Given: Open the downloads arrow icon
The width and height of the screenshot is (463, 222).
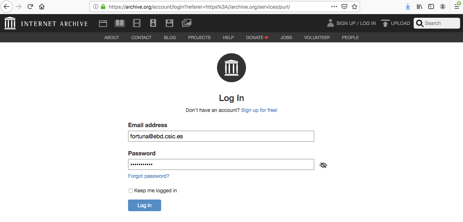Looking at the screenshot, I should click(x=408, y=7).
